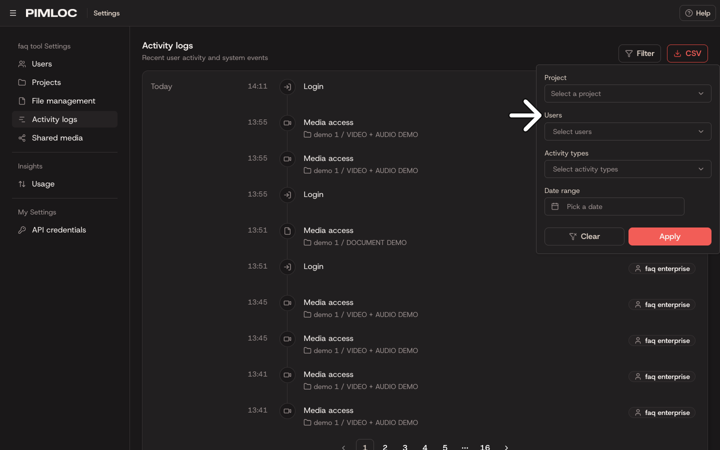Open Shared media page
Screen dimensions: 720x450
64,138
